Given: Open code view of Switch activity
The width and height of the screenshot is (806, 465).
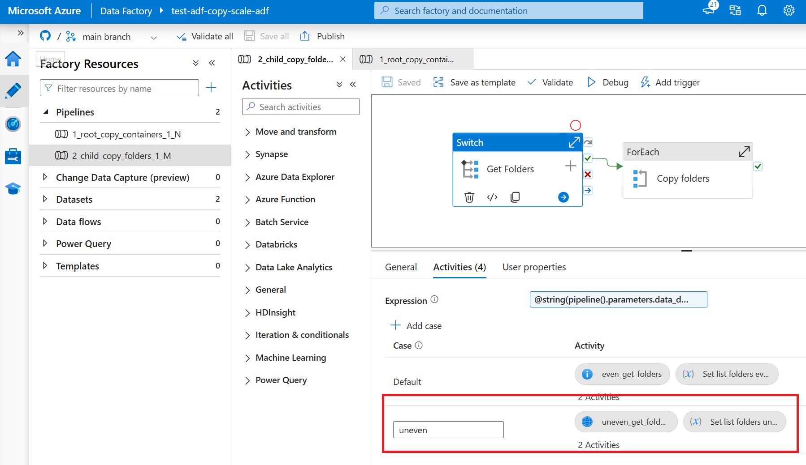Looking at the screenshot, I should [x=492, y=197].
